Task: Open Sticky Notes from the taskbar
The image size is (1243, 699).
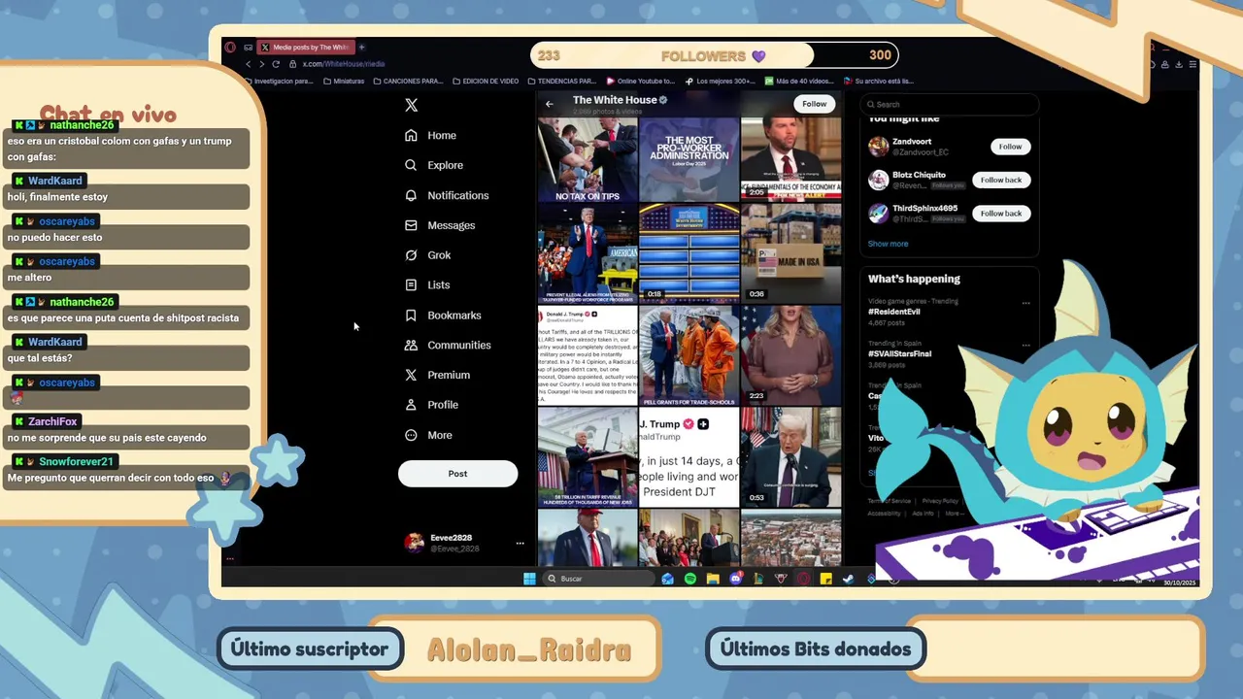Action: (825, 579)
